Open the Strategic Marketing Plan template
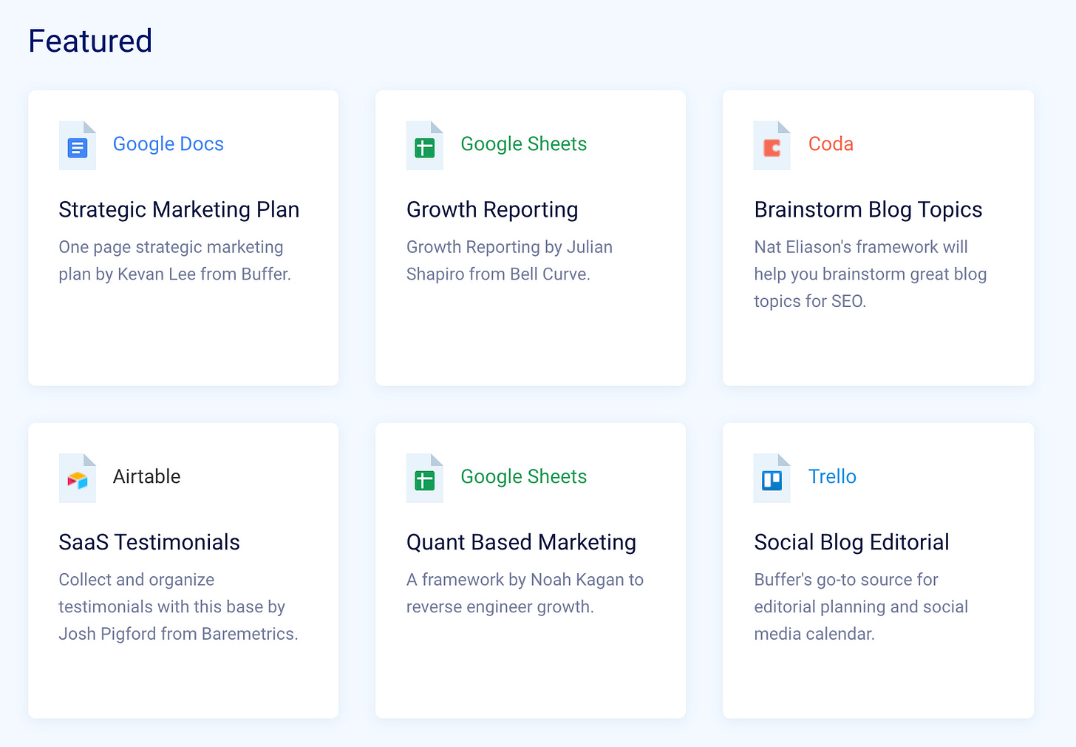The width and height of the screenshot is (1076, 747). pyautogui.click(x=179, y=210)
